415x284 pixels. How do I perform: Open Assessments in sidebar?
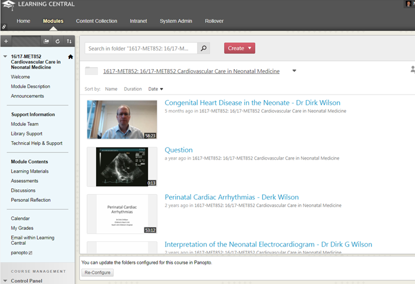click(24, 181)
